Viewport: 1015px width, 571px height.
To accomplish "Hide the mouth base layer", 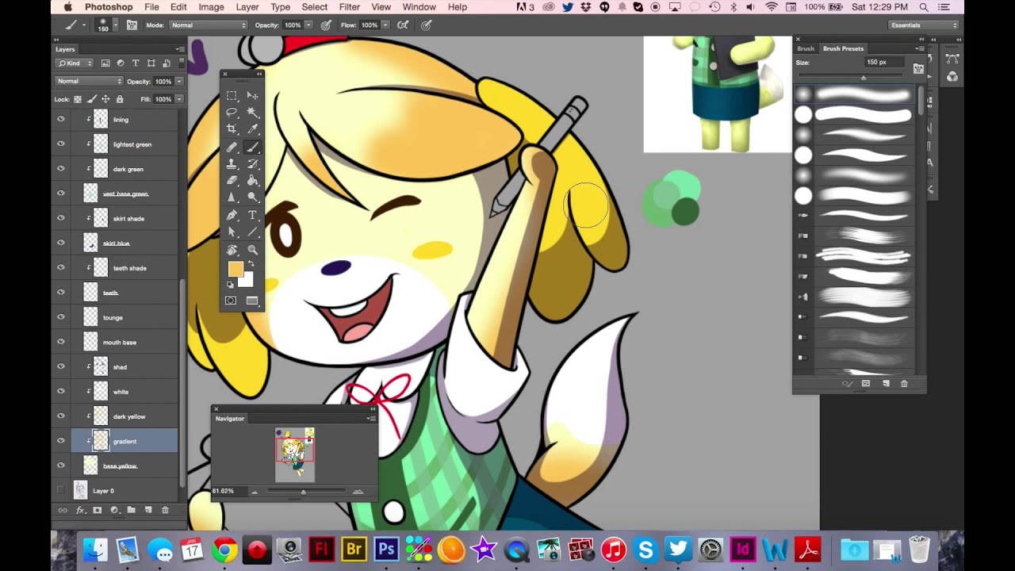I will pos(60,342).
